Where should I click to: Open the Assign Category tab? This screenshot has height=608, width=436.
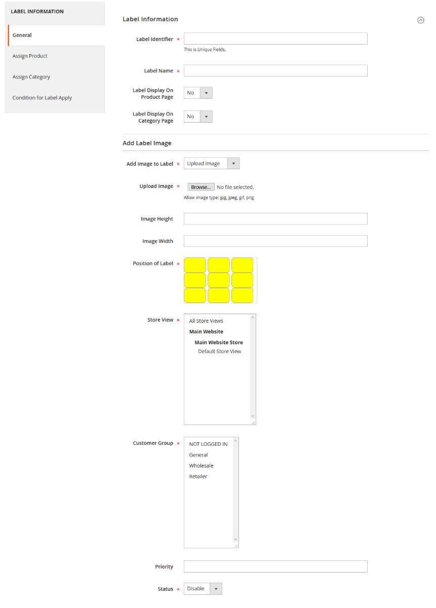tap(31, 77)
